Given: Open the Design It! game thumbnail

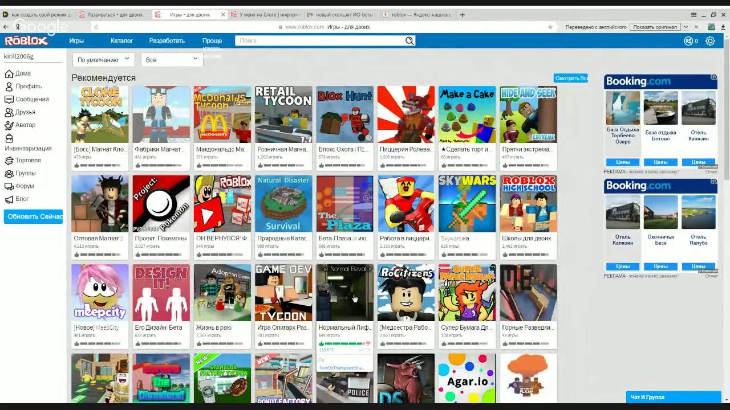Looking at the screenshot, I should [161, 293].
